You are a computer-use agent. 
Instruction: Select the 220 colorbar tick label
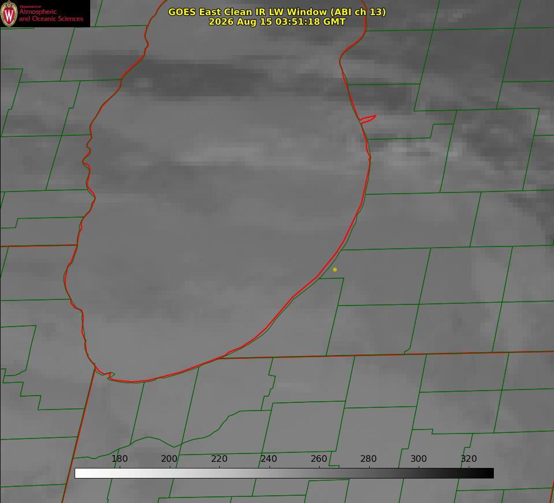coord(219,458)
